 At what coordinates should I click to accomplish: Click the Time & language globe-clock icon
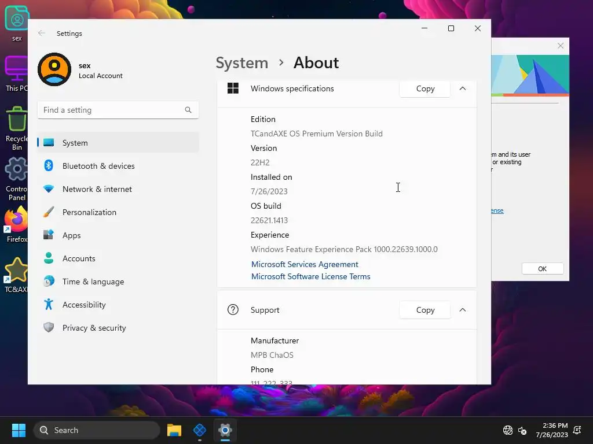click(x=49, y=282)
